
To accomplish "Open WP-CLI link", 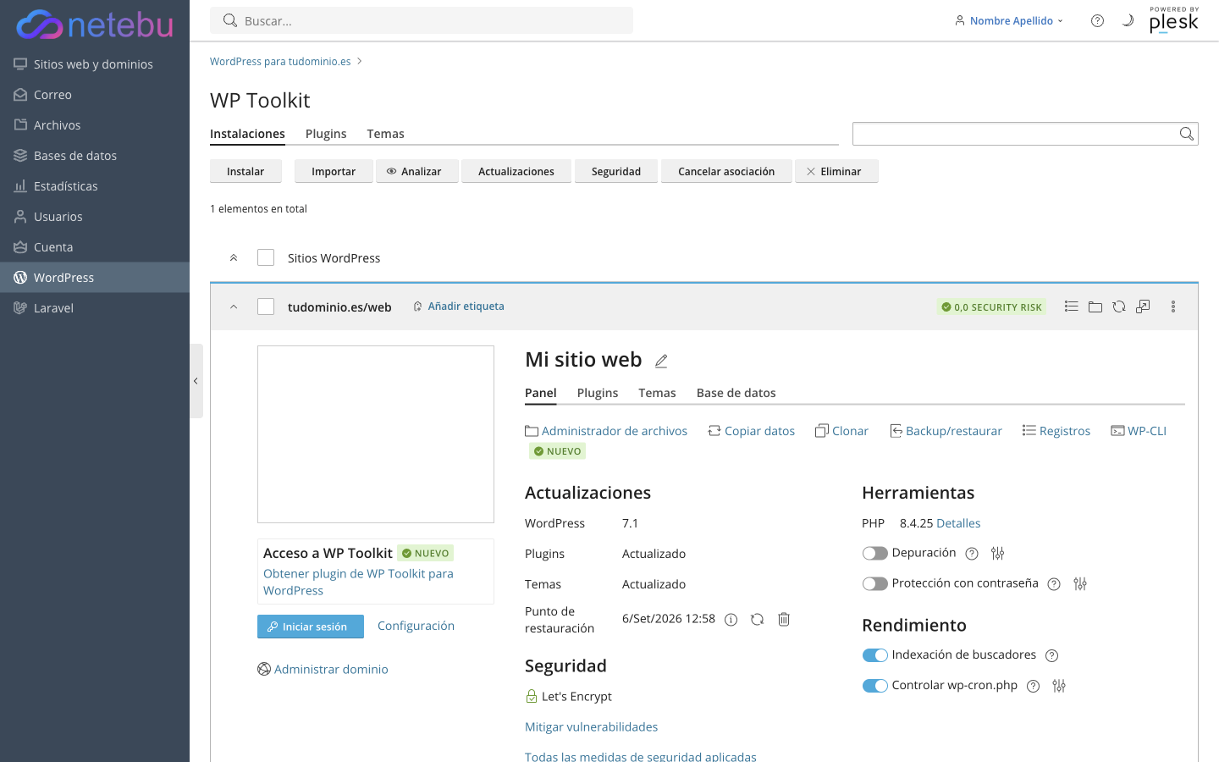I will pyautogui.click(x=1139, y=431).
